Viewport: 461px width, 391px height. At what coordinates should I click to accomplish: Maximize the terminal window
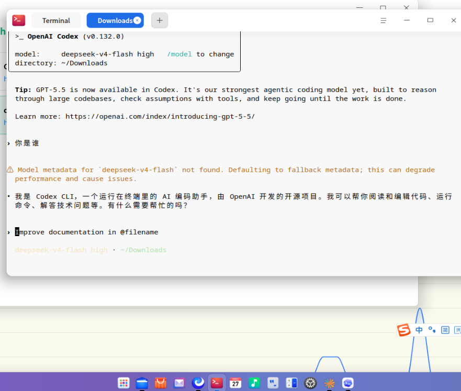(430, 20)
